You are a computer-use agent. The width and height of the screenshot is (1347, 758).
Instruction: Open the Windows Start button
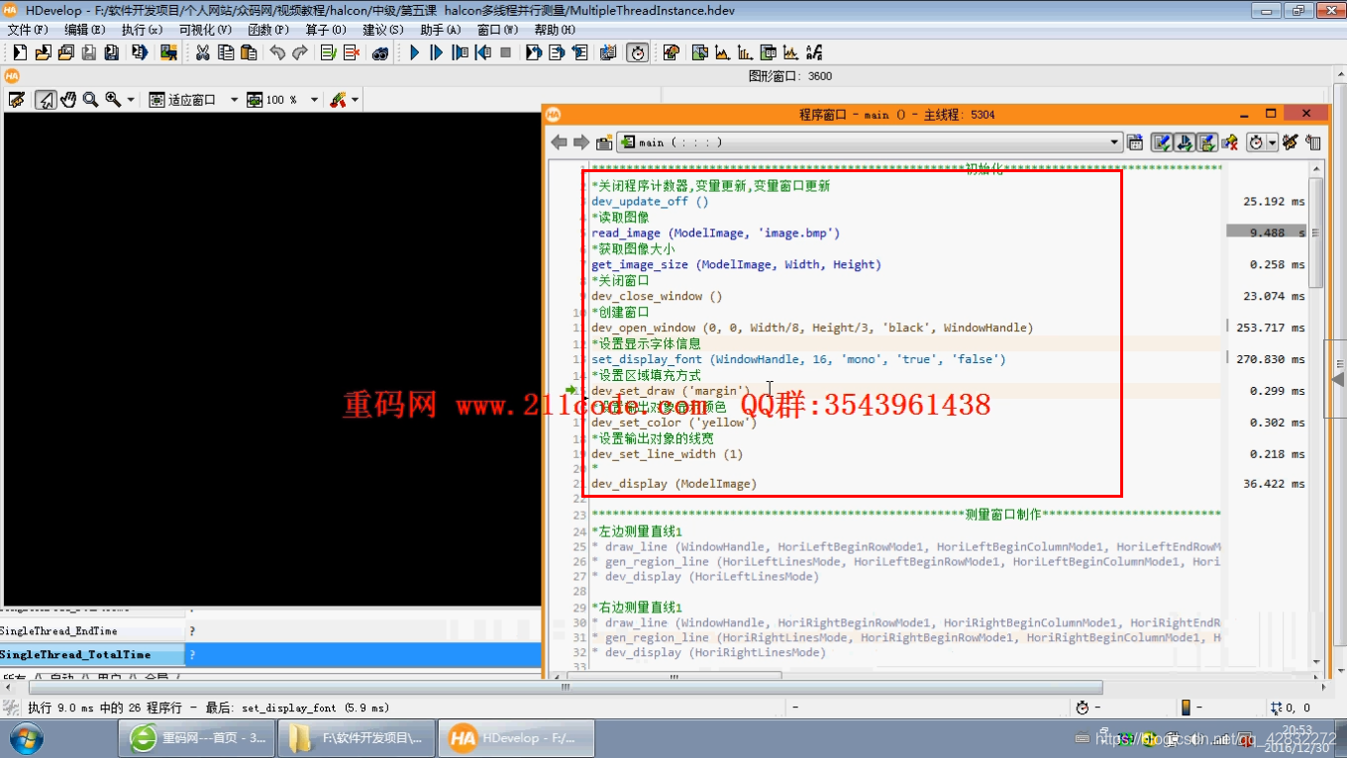coord(25,738)
